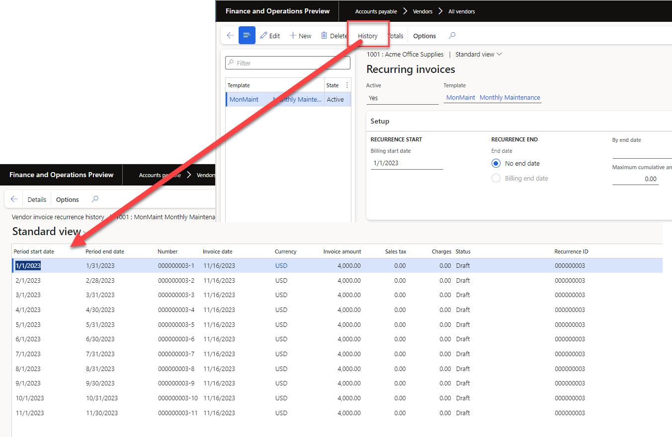672x437 pixels.
Task: Open the search magnifier beside Options
Action: [450, 35]
